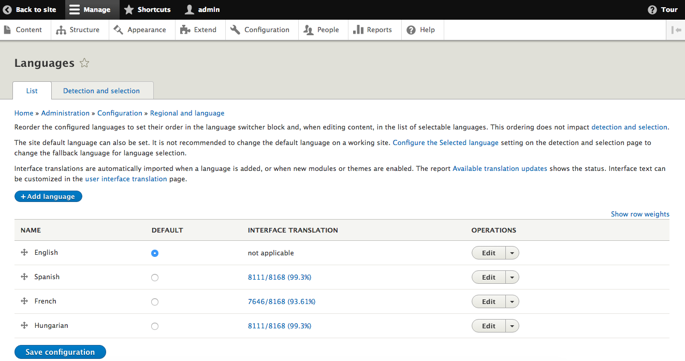Expand the Spanish Edit dropdown arrow
Viewport: 685px width, 361px height.
coord(512,278)
